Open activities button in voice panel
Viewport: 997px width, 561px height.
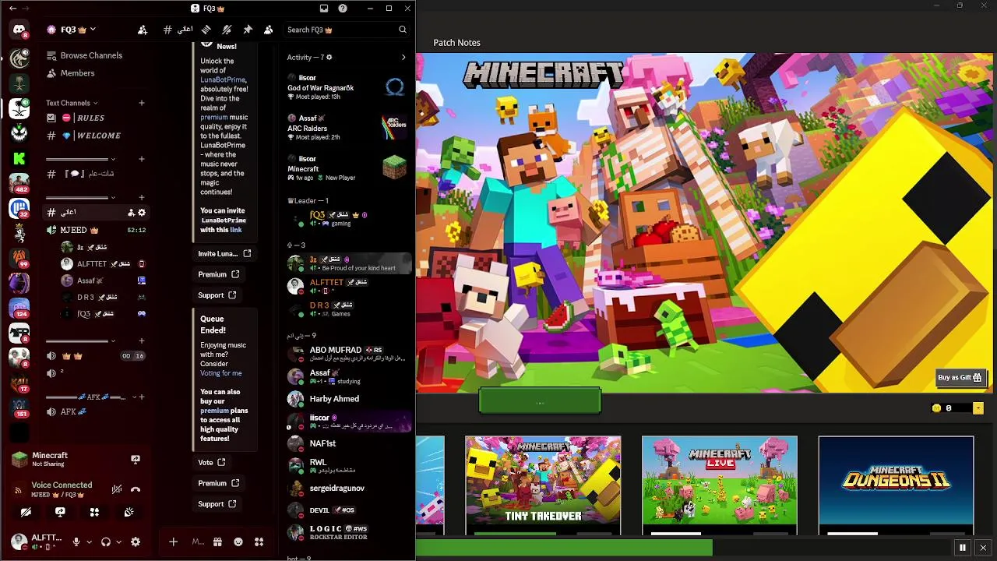pos(94,512)
